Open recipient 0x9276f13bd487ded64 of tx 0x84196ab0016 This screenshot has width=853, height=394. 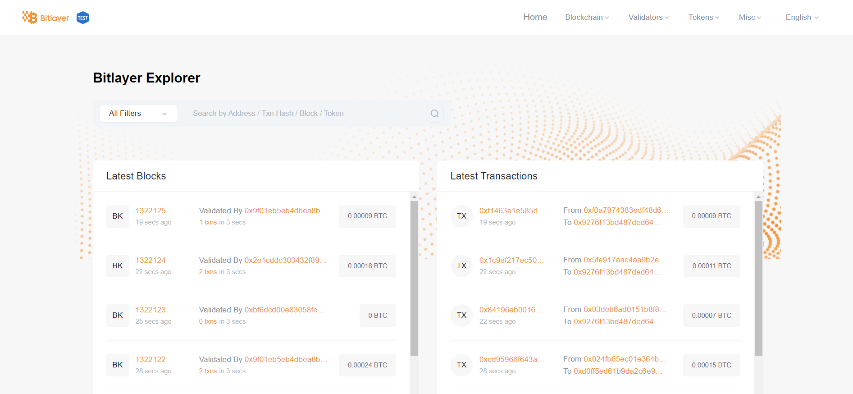[617, 321]
